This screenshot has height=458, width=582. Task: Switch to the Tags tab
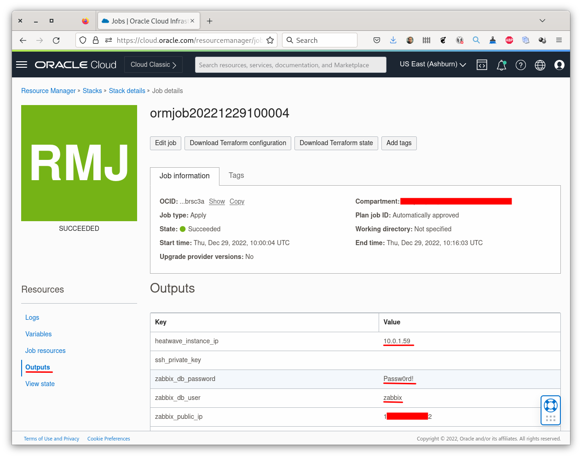pyautogui.click(x=236, y=176)
